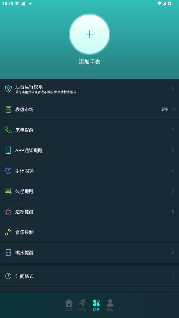The height and width of the screenshot is (318, 179).
Task: Tap the 添加手表 label
Action: [x=89, y=62]
